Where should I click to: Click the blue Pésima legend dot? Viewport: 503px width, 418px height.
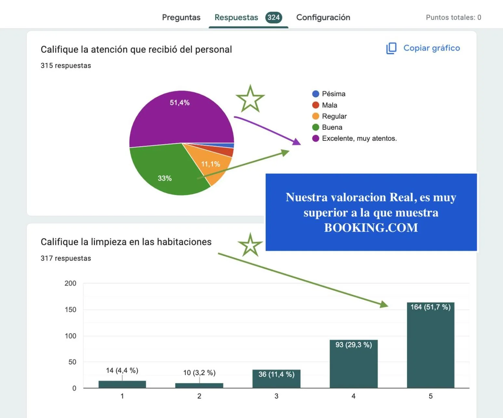pyautogui.click(x=315, y=94)
